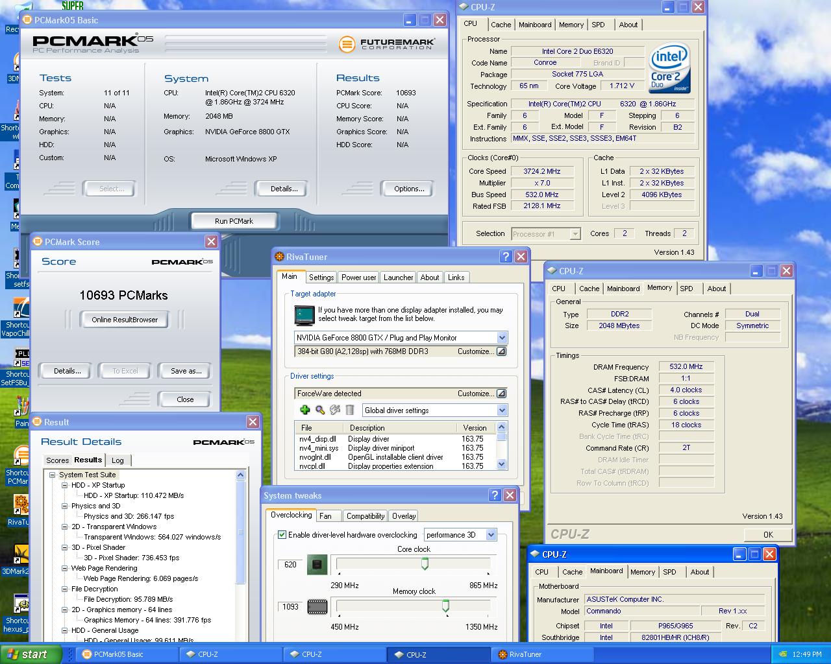Open the Launcher tab in RivaTuner

pos(398,278)
